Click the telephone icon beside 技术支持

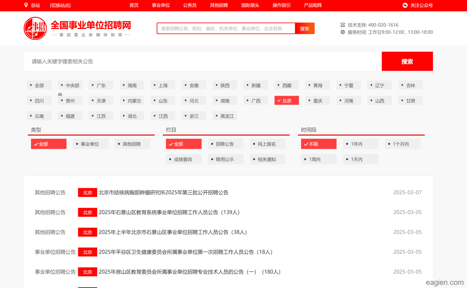[343, 25]
